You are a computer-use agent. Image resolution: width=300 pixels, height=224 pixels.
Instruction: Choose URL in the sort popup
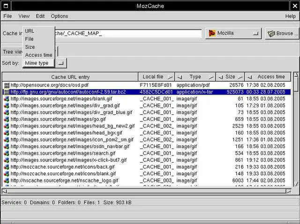[38, 31]
